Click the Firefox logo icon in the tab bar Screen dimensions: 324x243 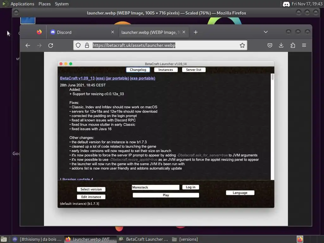pos(39,32)
